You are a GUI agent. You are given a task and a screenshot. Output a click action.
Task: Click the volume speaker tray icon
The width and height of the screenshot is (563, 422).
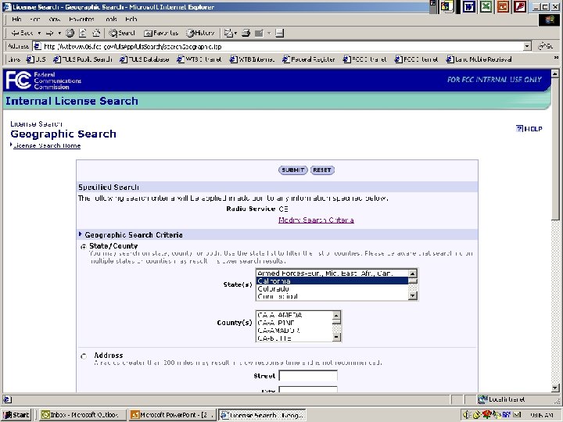(x=467, y=415)
